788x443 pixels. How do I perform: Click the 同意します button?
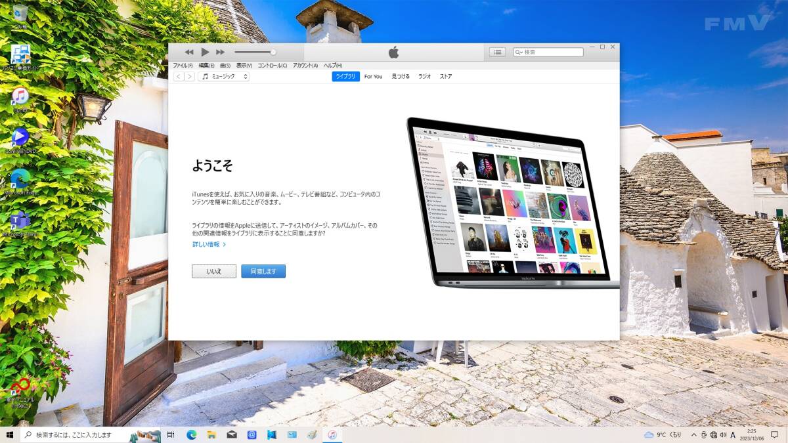pos(263,272)
